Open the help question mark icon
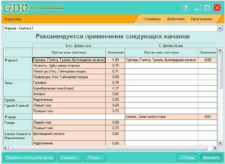This screenshot has height=164, width=225. (x=186, y=7)
